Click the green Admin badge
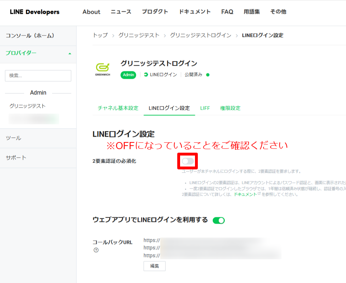The image size is (346, 283). coord(128,75)
